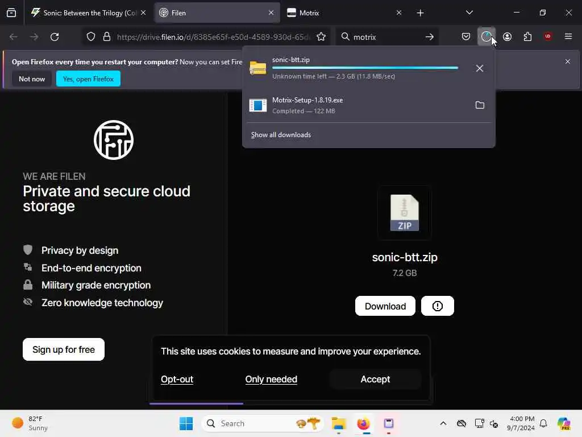
Task: Go back to the previous page
Action: click(x=14, y=37)
